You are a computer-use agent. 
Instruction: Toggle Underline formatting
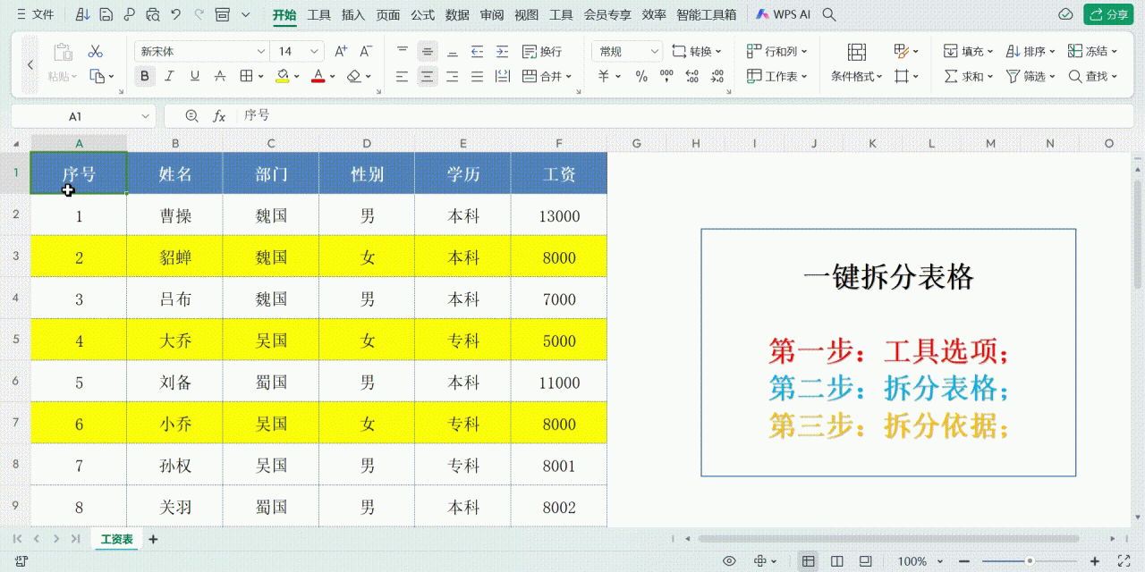point(194,77)
